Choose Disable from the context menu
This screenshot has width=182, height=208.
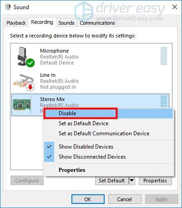(81, 113)
